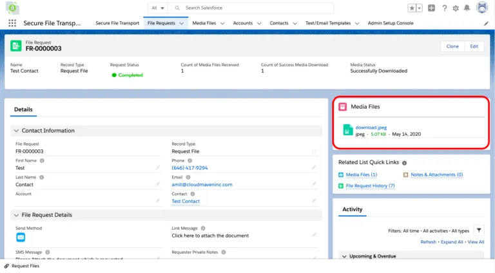Image resolution: width=495 pixels, height=273 pixels.
Task: Collapse the Upcoming & Overdue section
Action: click(x=344, y=256)
